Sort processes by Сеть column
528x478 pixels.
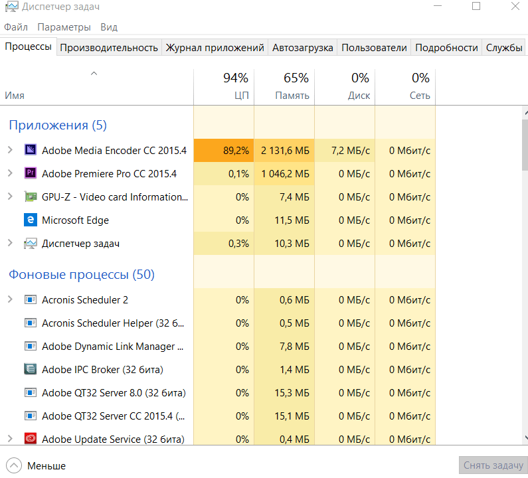click(405, 87)
